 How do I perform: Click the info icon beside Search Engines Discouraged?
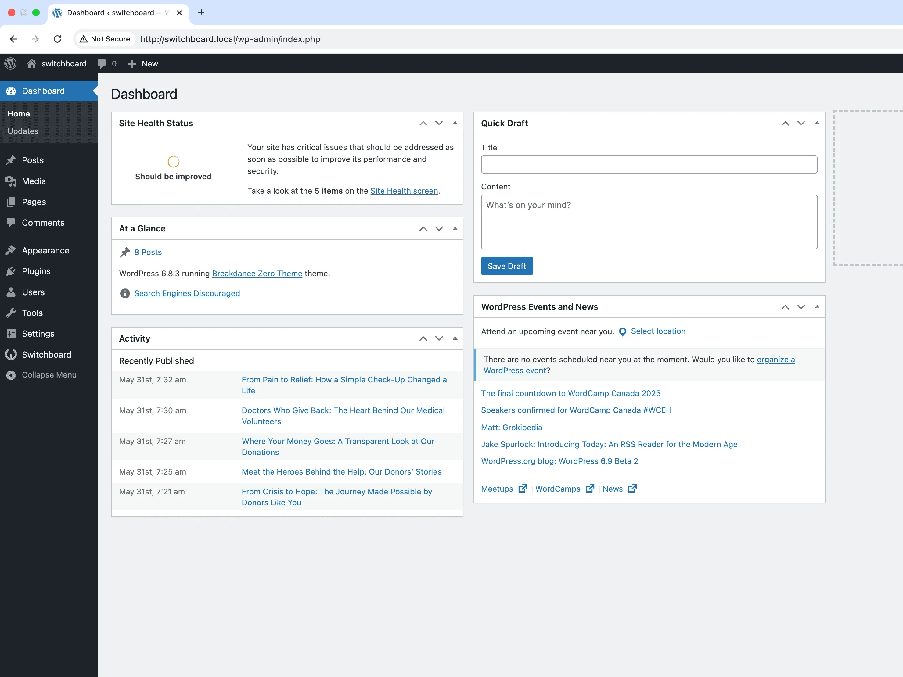pyautogui.click(x=125, y=293)
